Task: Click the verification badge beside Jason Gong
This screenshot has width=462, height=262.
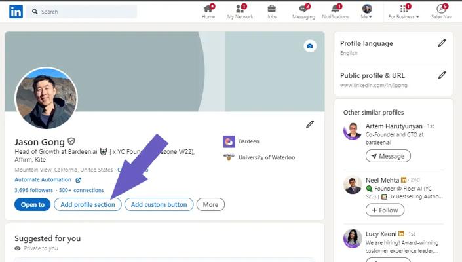Action: click(71, 141)
